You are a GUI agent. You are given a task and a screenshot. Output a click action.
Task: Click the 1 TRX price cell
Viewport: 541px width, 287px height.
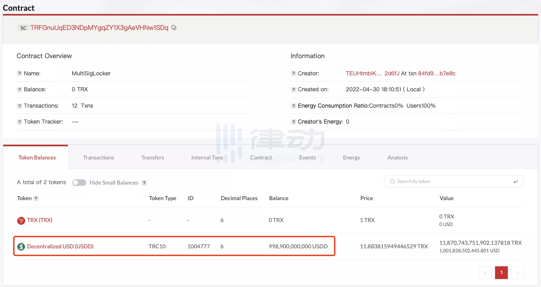368,220
